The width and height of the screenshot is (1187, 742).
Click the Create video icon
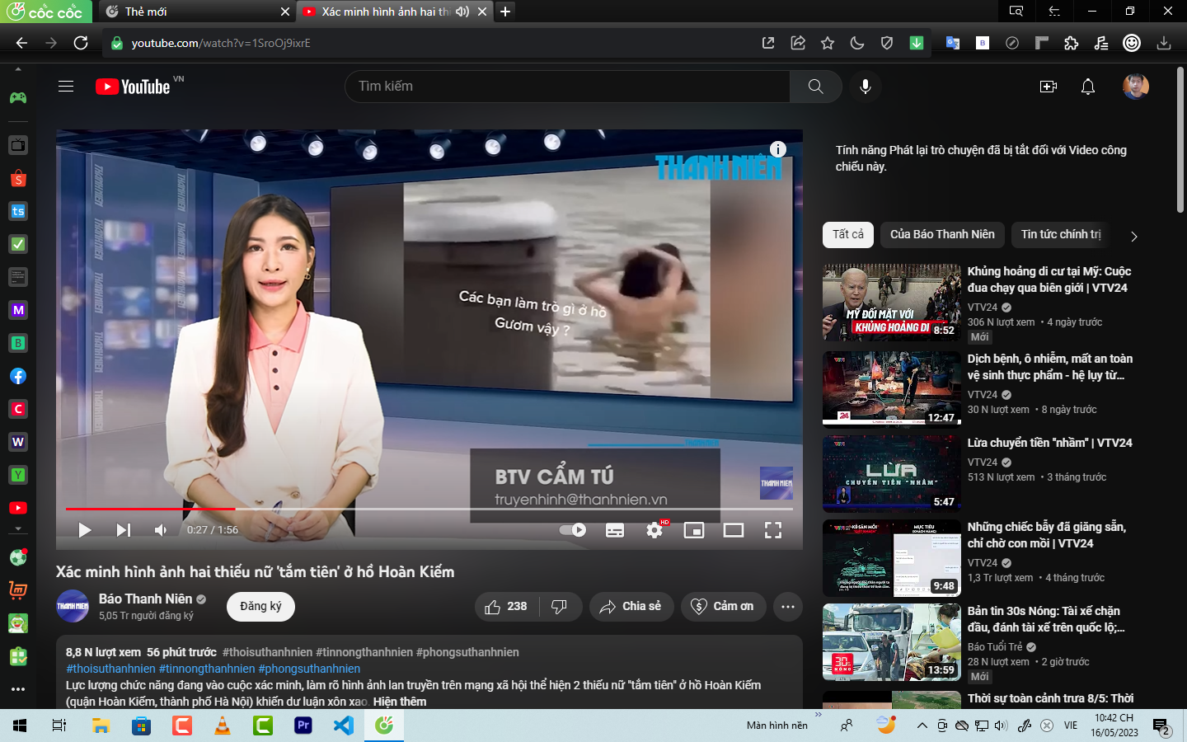1049,87
